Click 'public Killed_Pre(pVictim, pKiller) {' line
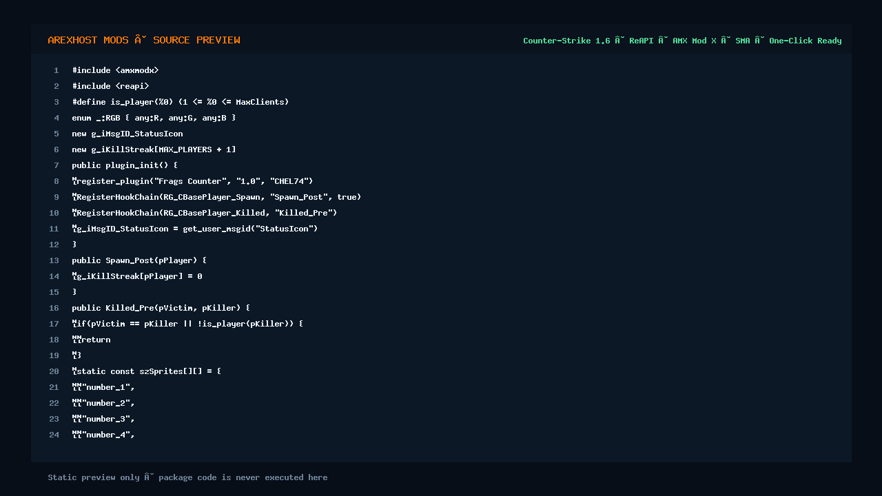Screen dimensions: 882x496 point(161,308)
